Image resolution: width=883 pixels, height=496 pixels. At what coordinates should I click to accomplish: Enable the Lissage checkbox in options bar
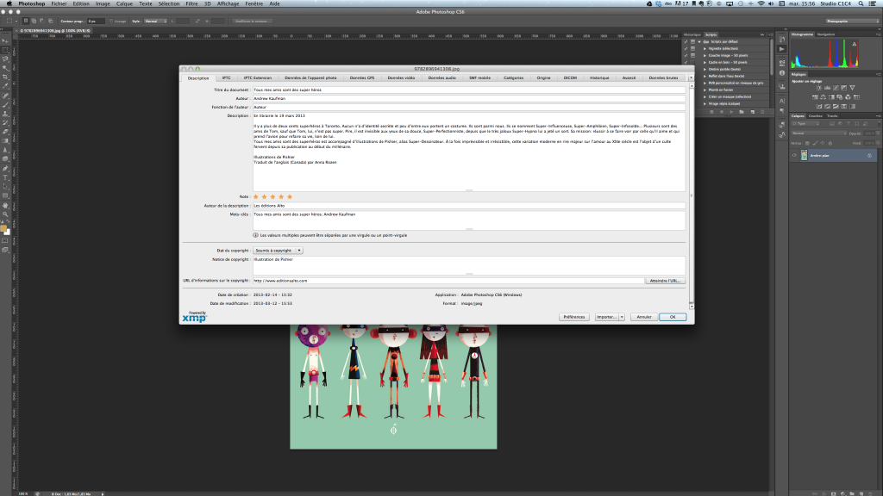tap(111, 22)
